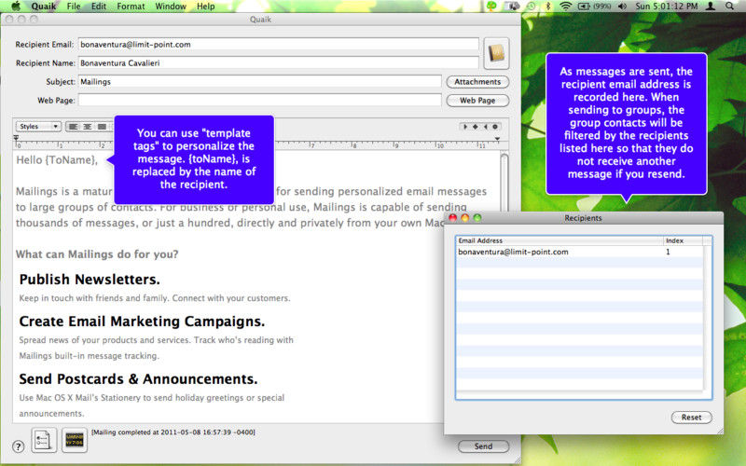Click the user account menu bar icon
The image size is (746, 466).
710,7
